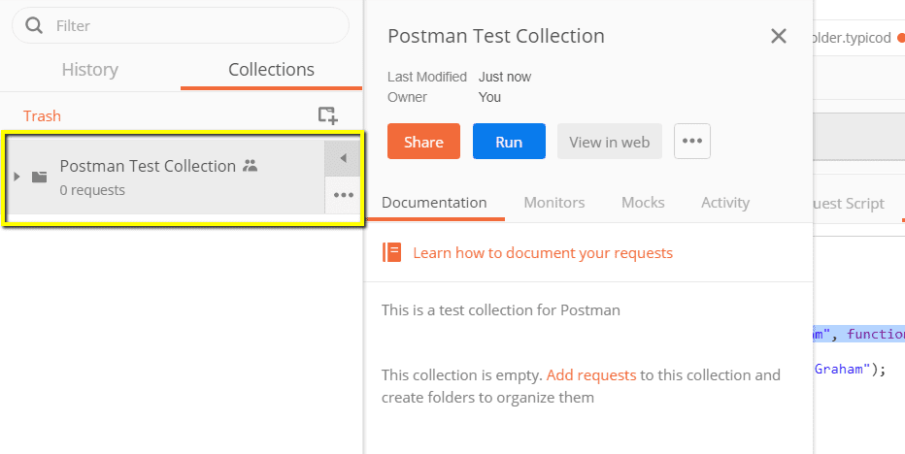
Task: Open more actions beside View in web
Action: (691, 142)
